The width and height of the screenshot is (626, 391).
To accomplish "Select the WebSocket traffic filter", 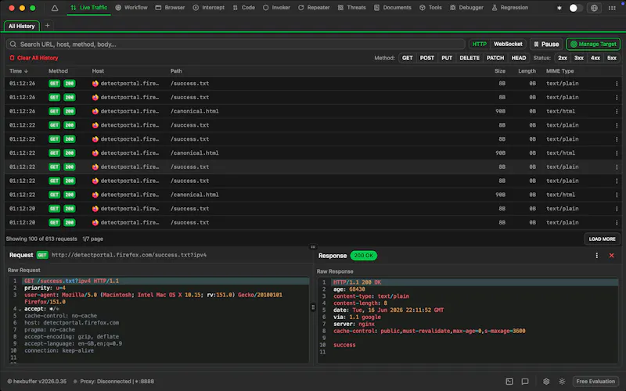I will pos(508,44).
